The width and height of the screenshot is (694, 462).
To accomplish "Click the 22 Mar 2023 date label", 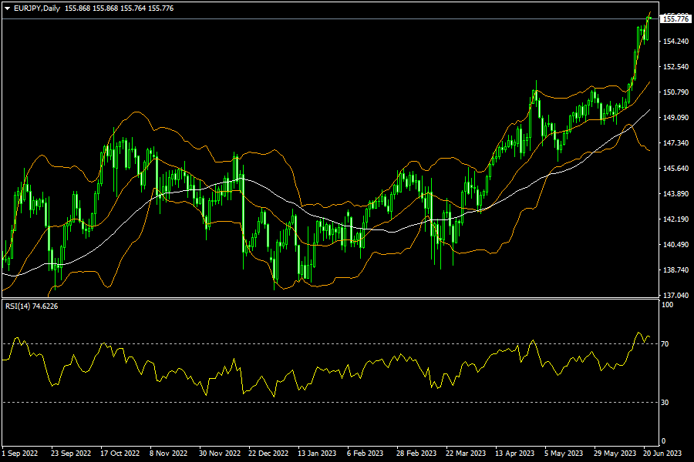I will coord(466,454).
